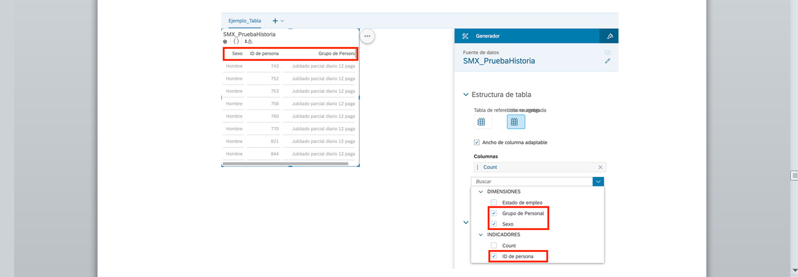Image resolution: width=798 pixels, height=277 pixels.
Task: Check Estado de empleo dimension
Action: click(x=494, y=202)
